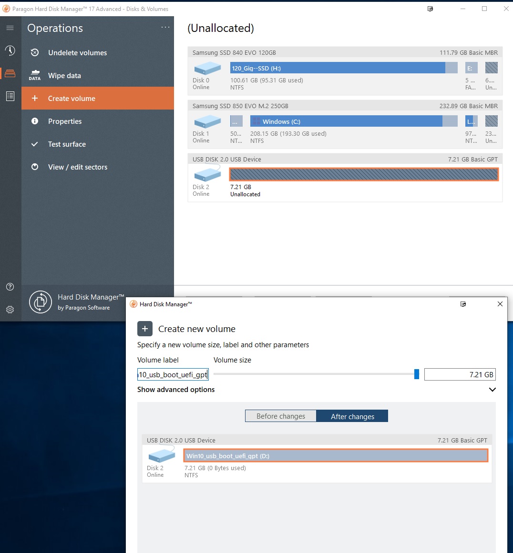Open the Backup & Recovery clock icon
Viewport: 513px width, 553px height.
coord(10,50)
